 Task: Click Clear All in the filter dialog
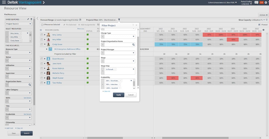(x=106, y=91)
